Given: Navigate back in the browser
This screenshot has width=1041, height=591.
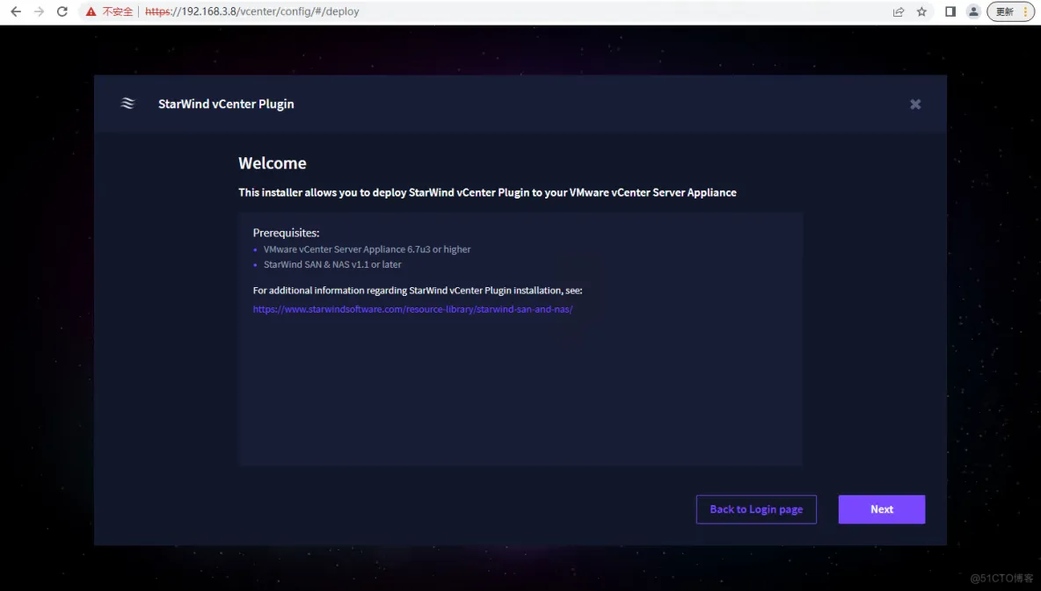Looking at the screenshot, I should coord(16,11).
